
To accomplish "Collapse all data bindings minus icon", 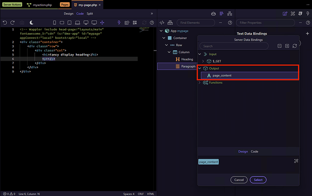I will (279, 46).
